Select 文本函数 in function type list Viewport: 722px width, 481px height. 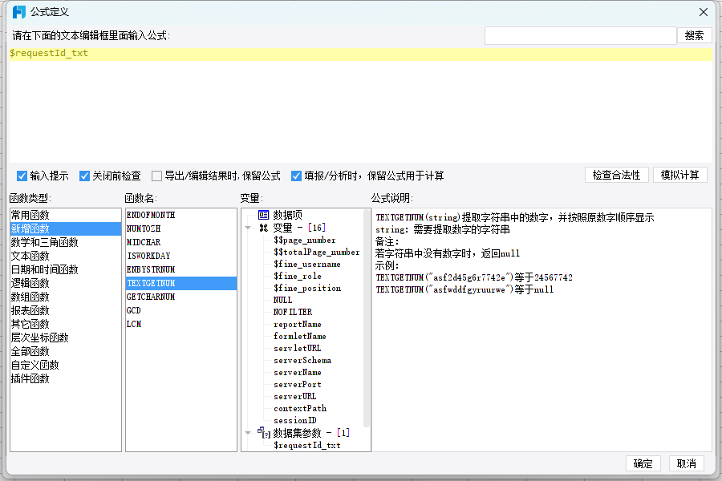click(x=30, y=256)
